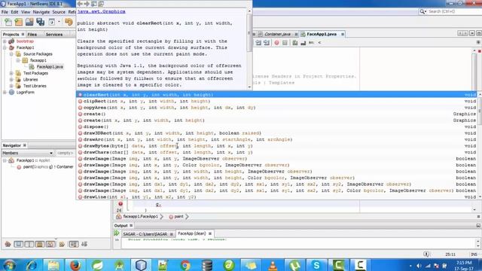Screen dimensions: 482x271
Task: Open FaceApp1.java in the Projects tree
Action: tap(50, 67)
